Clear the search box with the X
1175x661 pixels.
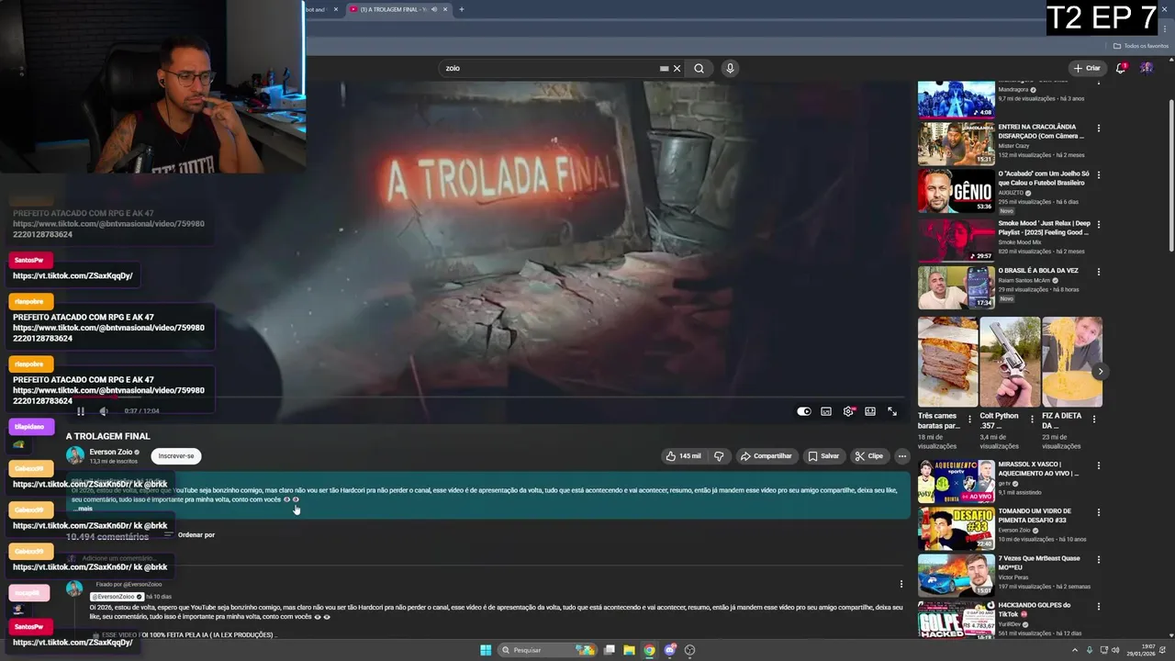(677, 68)
